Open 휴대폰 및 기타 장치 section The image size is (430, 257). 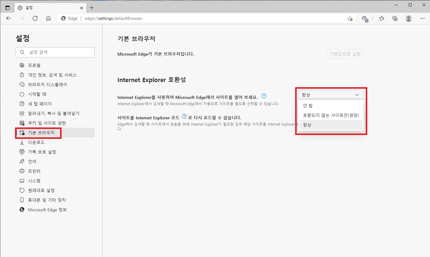[x=55, y=200]
